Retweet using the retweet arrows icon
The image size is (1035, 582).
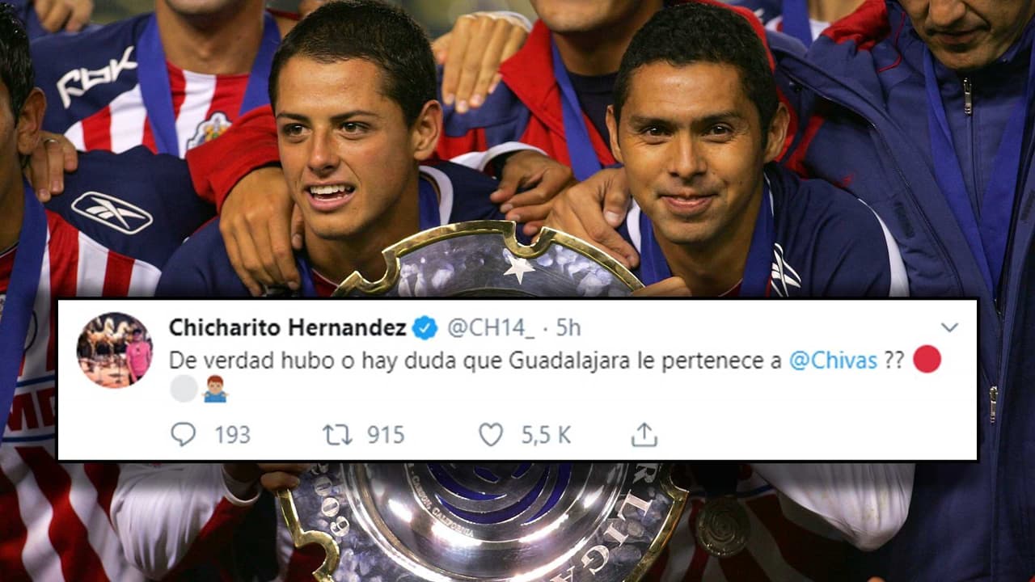[x=337, y=435]
